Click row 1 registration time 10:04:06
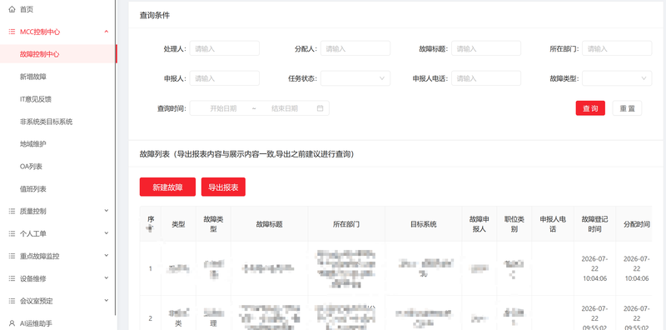666x330 pixels. 594,278
